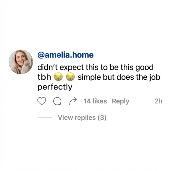Image resolution: width=171 pixels, height=171 pixels.
Task: Click the divider line beside View replies
Action: point(45,117)
